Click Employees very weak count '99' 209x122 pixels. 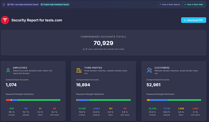(x=54, y=109)
